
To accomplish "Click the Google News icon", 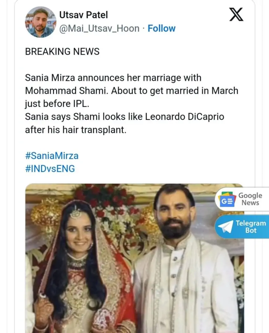I will (227, 199).
